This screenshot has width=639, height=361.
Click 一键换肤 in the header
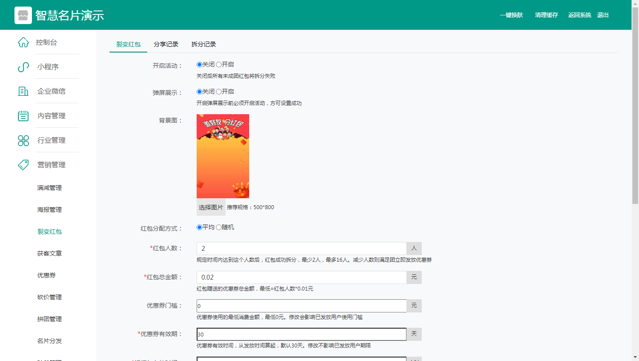click(x=512, y=15)
